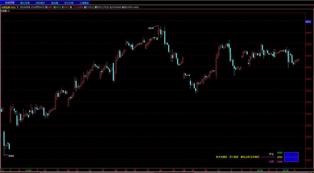Go to the 贵金属 tab

[55, 2]
